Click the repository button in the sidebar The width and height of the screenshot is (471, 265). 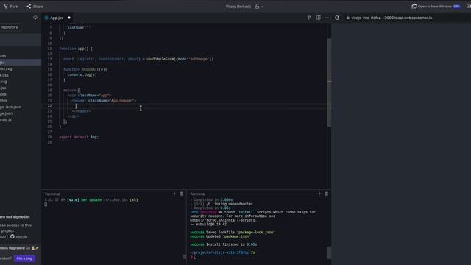(10, 27)
